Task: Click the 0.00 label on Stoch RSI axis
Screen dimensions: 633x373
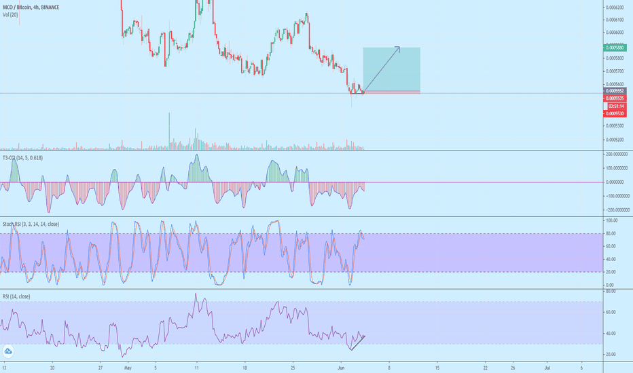Action: pos(610,285)
